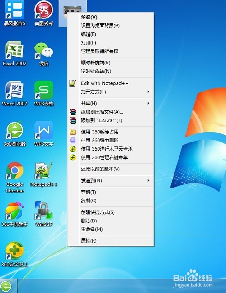Viewport: 226px width, 293px height.
Task: Open the 360安全卫士 desktop icon
Action: (x=14, y=254)
